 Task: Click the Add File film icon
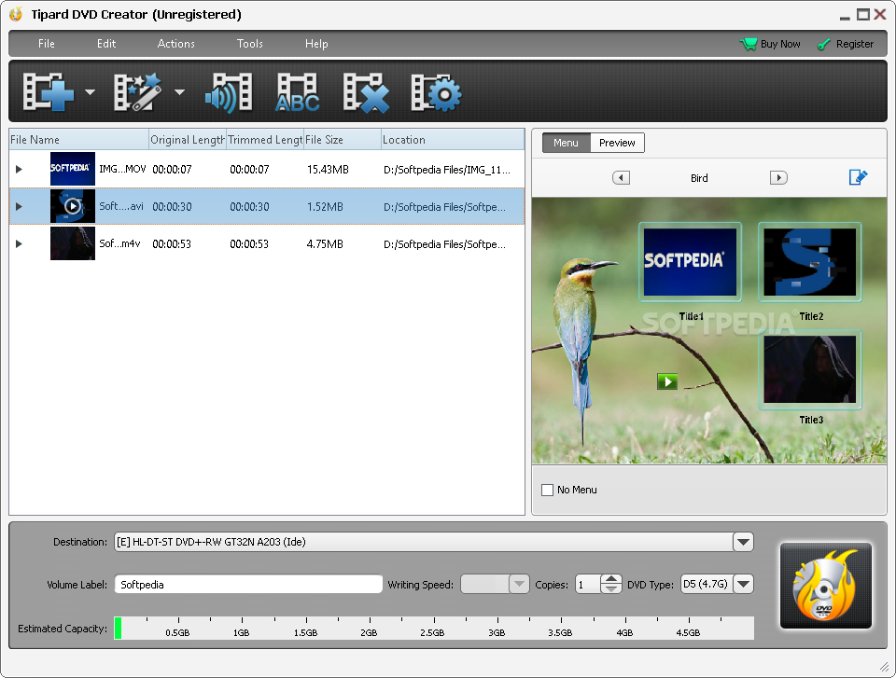(49, 92)
